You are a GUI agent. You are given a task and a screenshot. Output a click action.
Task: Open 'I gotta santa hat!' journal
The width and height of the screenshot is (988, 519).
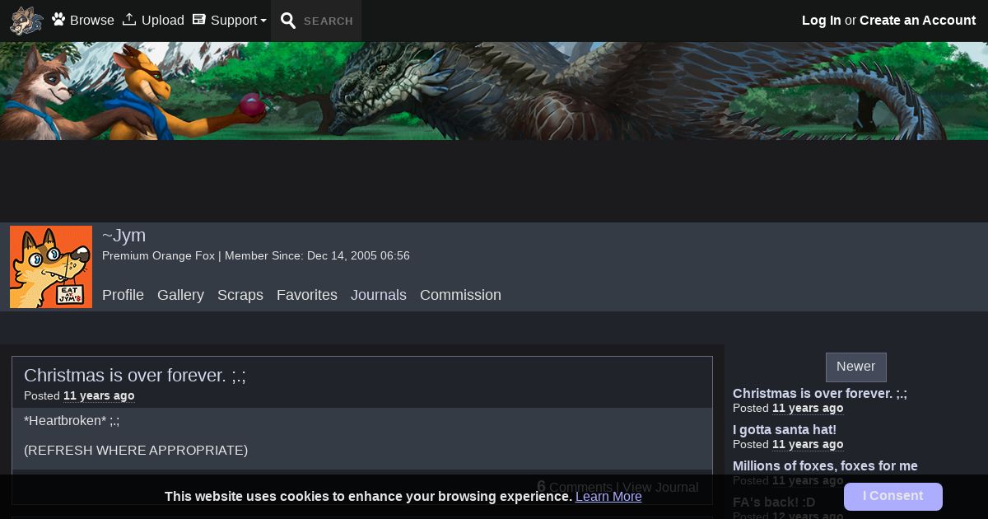tap(785, 429)
